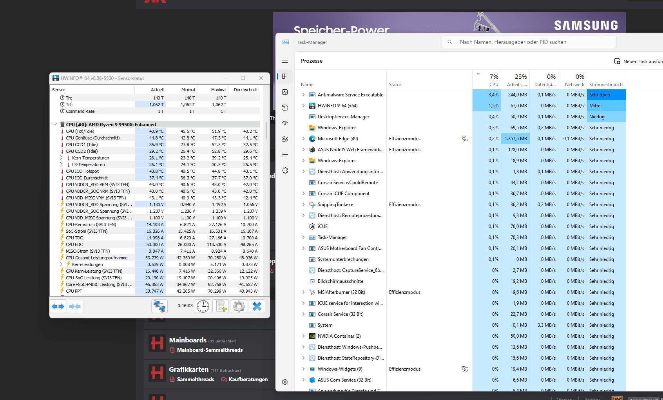663x400 pixels.
Task: Click the HWiNFO 64 process icon in Task Manager
Action: click(312, 106)
